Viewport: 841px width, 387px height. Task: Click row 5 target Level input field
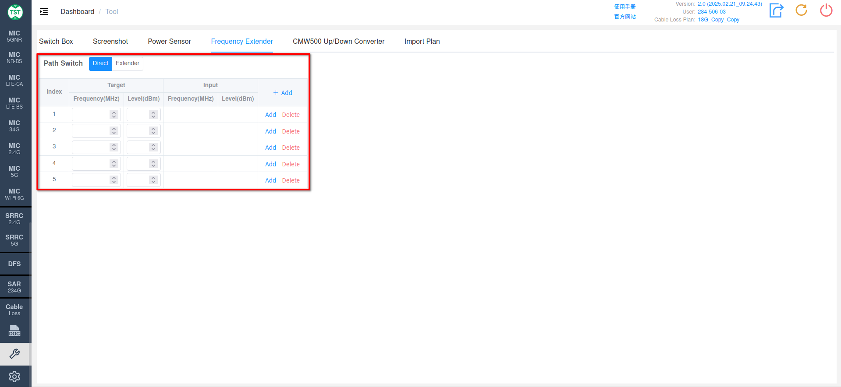[143, 180]
